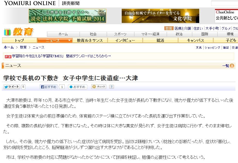Open the 読売 法科大学院 banner ad
The width and height of the screenshot is (238, 163).
[67, 16]
